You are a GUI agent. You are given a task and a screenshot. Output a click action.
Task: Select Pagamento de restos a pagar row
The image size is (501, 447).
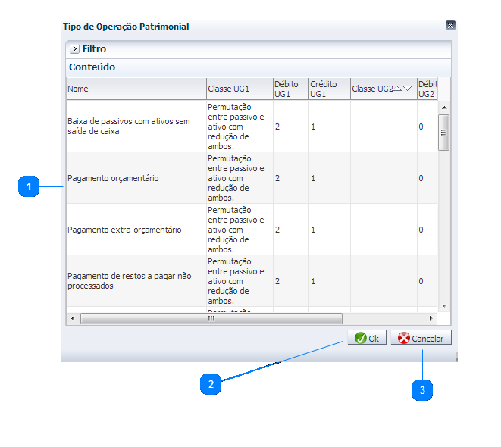coord(135,281)
